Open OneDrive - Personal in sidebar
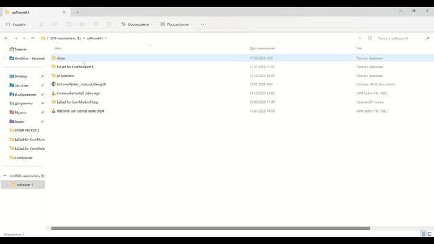Image resolution: width=434 pixels, height=244 pixels. (x=27, y=58)
